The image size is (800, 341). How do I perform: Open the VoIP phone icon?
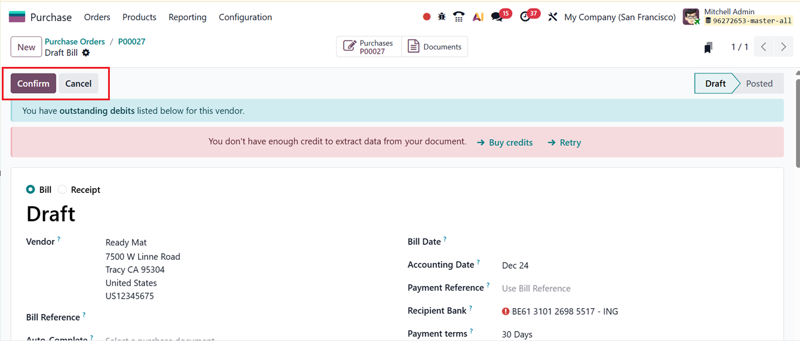pos(459,17)
